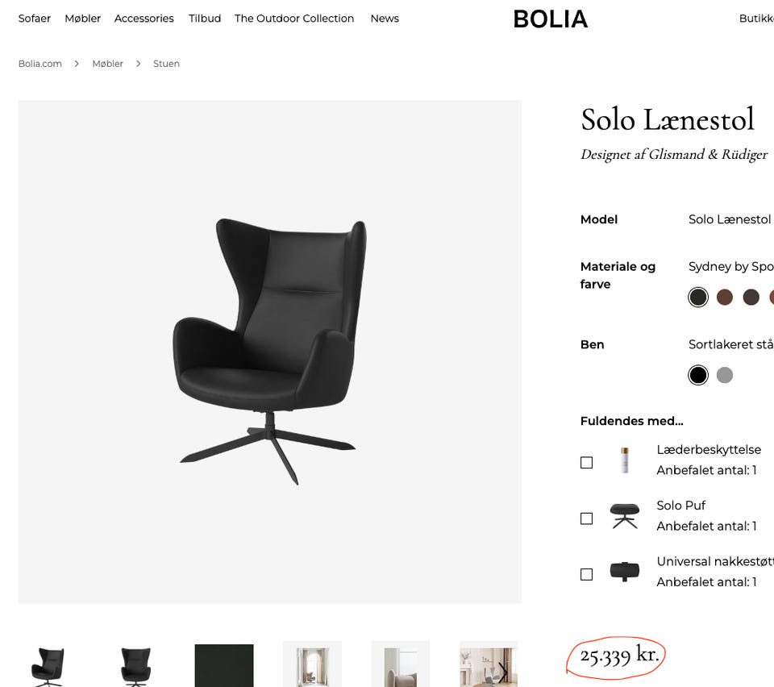Open The Outdoor Collection menu

click(293, 18)
